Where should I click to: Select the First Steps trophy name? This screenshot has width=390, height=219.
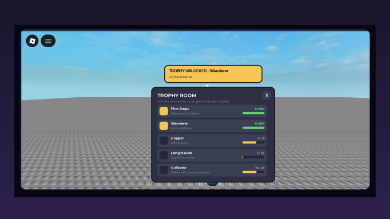point(180,108)
